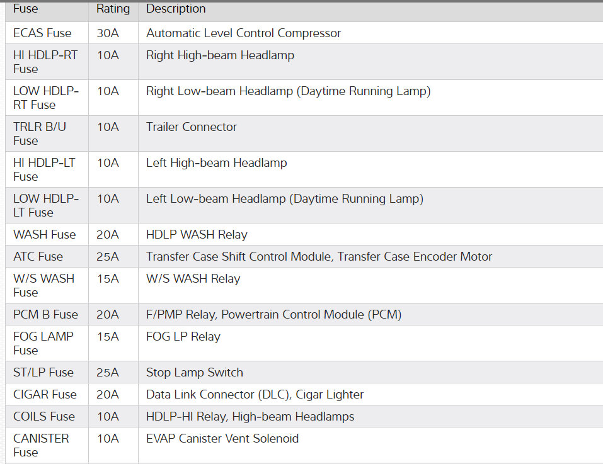
Task: Click the ATC Fuse 25A rating
Action: (108, 256)
